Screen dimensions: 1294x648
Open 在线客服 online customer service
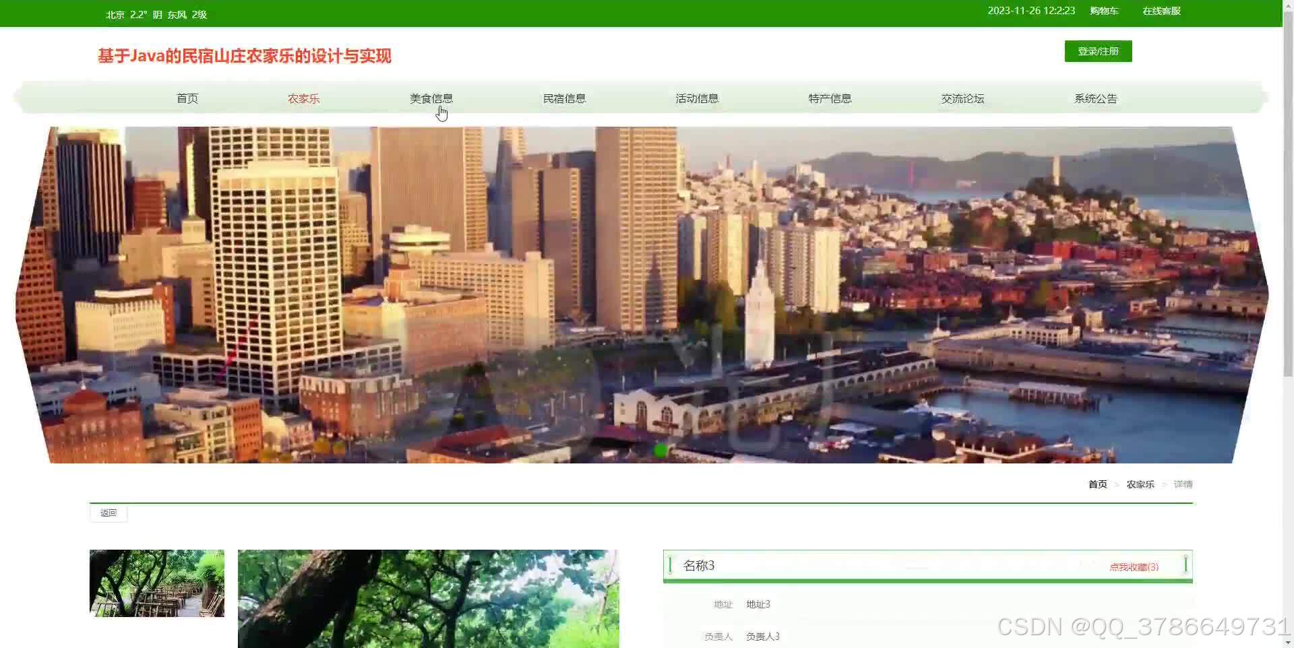1161,11
